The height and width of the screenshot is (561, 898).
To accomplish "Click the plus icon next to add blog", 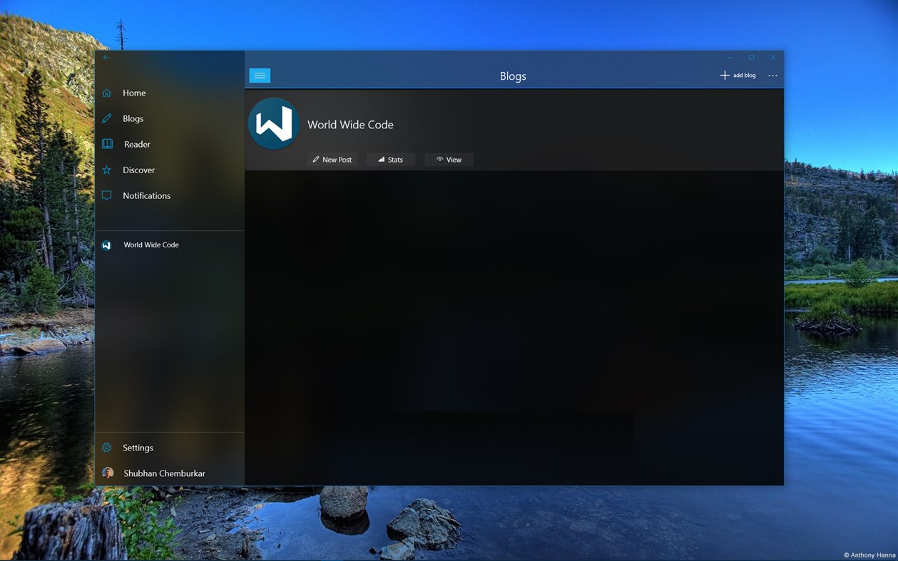I will coord(725,75).
